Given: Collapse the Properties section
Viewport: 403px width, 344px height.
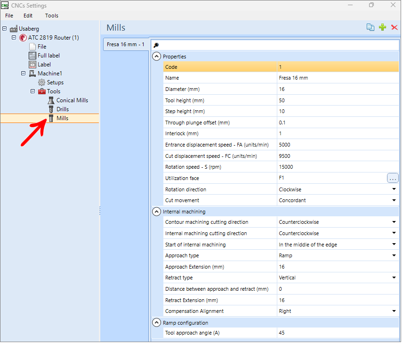Looking at the screenshot, I should coord(157,57).
